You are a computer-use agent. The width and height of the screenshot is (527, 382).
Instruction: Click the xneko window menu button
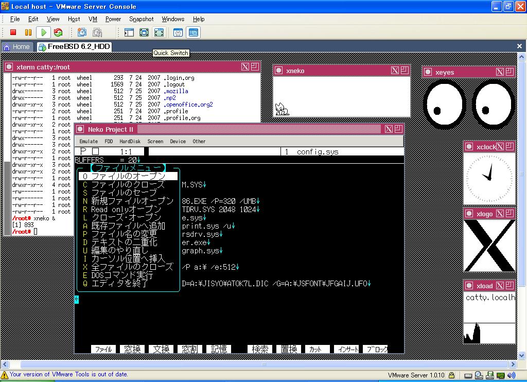[278, 71]
